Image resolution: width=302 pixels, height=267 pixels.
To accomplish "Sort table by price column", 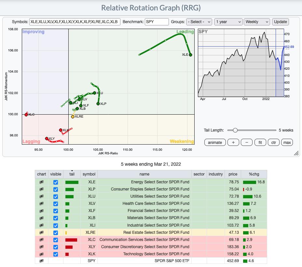I will coord(233,174).
